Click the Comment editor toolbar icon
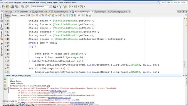This screenshot has height=106, width=188. pyautogui.click(x=87, y=15)
